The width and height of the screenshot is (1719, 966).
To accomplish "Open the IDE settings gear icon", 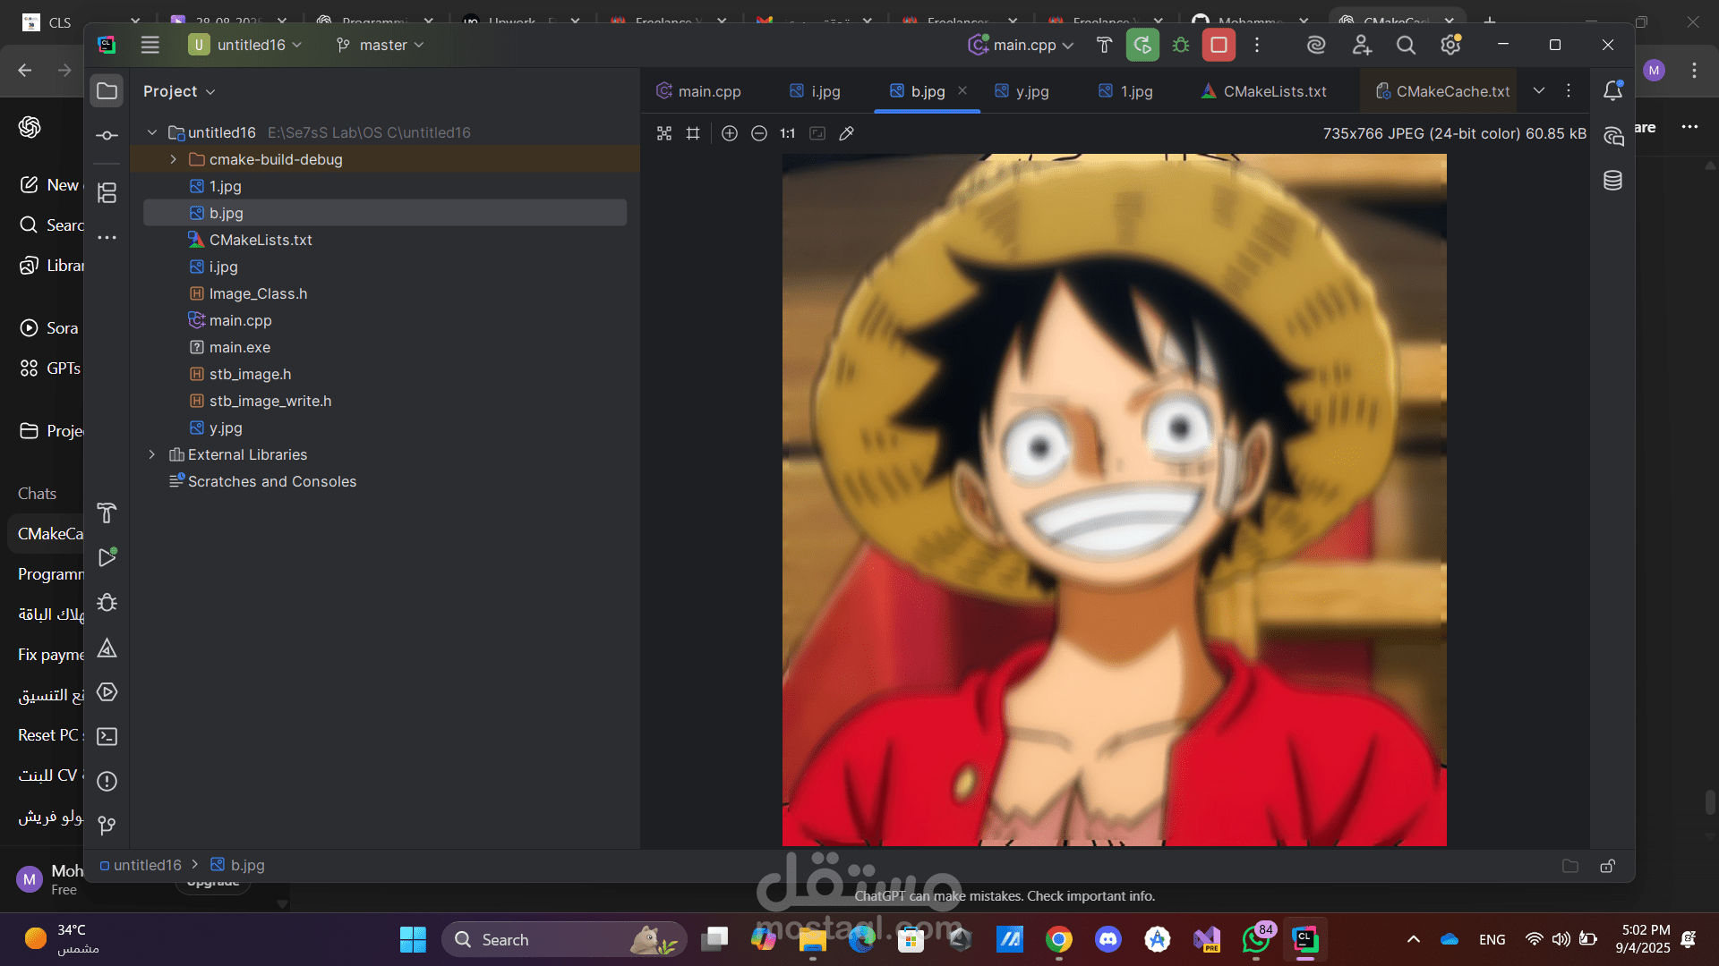I will click(1450, 45).
